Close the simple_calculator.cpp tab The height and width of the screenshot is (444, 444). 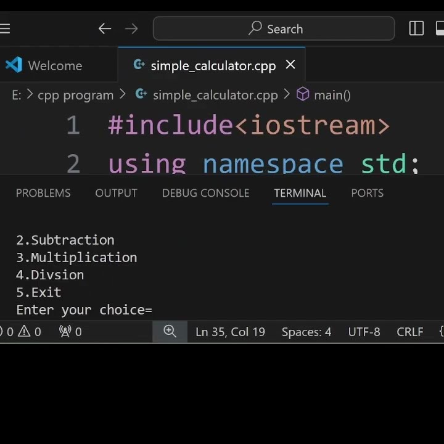click(x=290, y=65)
